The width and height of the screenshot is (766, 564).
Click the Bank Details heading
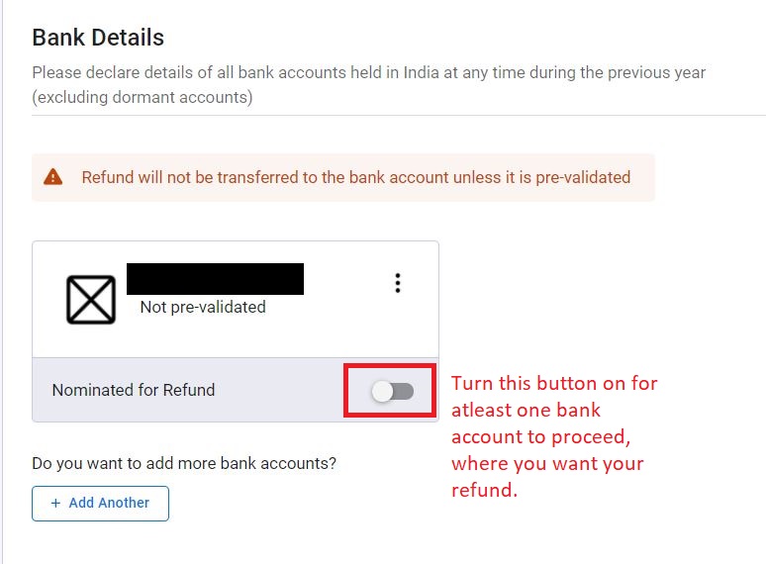(x=98, y=38)
